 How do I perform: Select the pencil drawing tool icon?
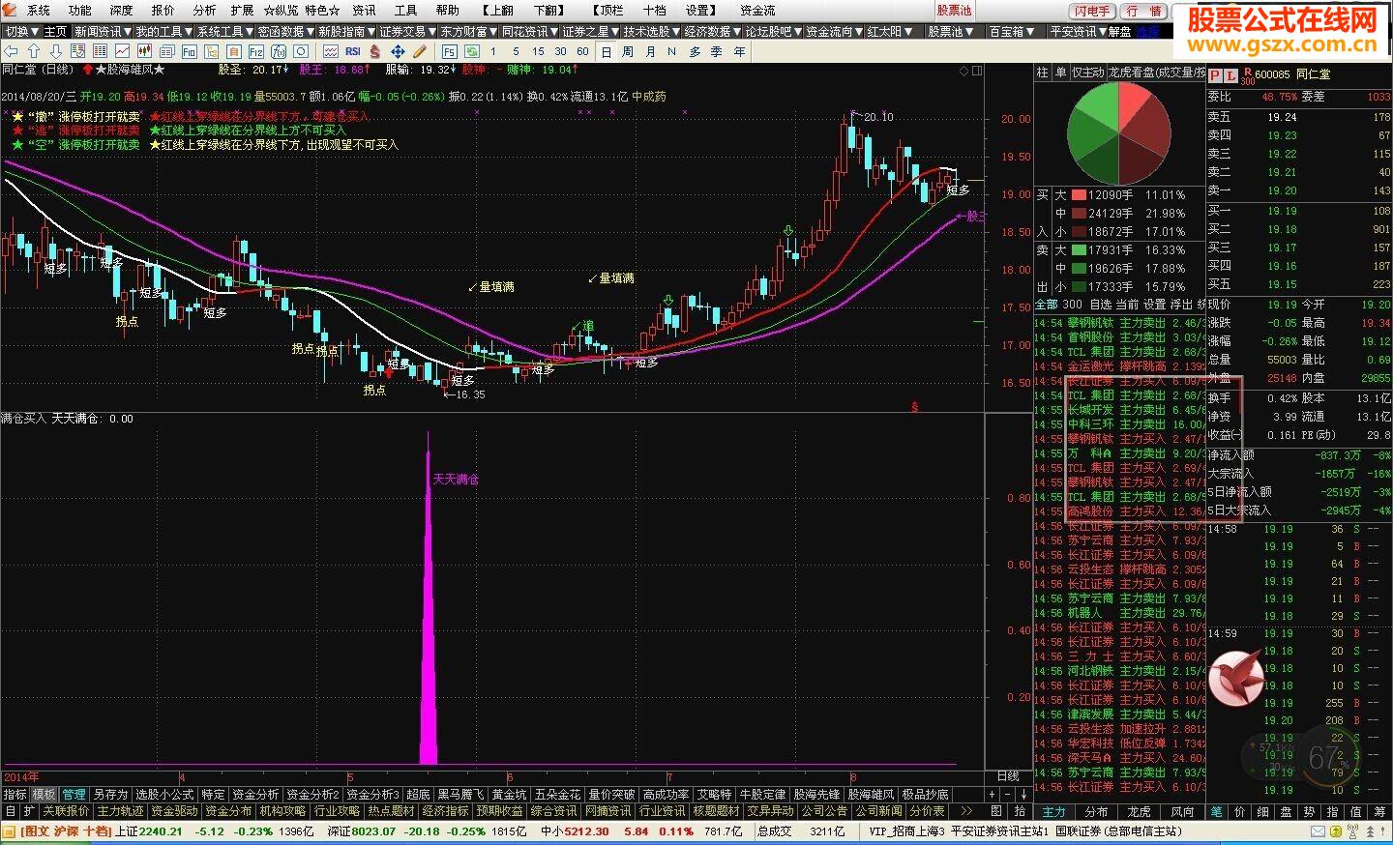(x=420, y=51)
